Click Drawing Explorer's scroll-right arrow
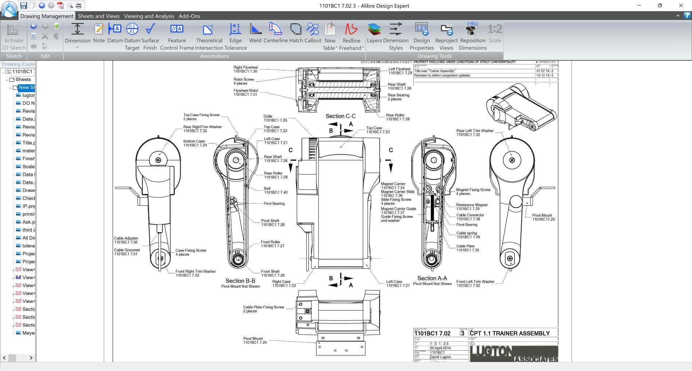 pos(31,358)
